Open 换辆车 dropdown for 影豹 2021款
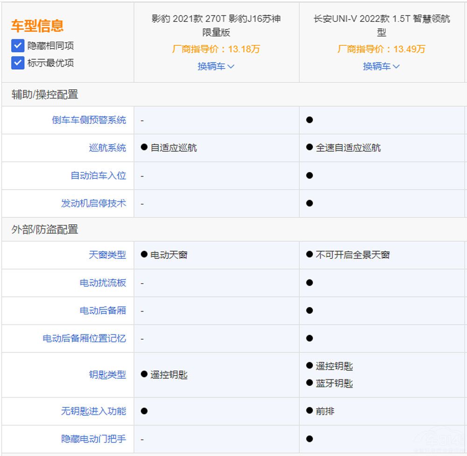 pyautogui.click(x=216, y=66)
